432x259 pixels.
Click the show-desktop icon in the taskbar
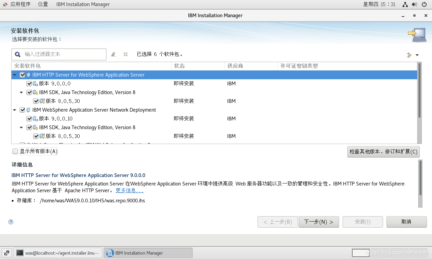7,253
